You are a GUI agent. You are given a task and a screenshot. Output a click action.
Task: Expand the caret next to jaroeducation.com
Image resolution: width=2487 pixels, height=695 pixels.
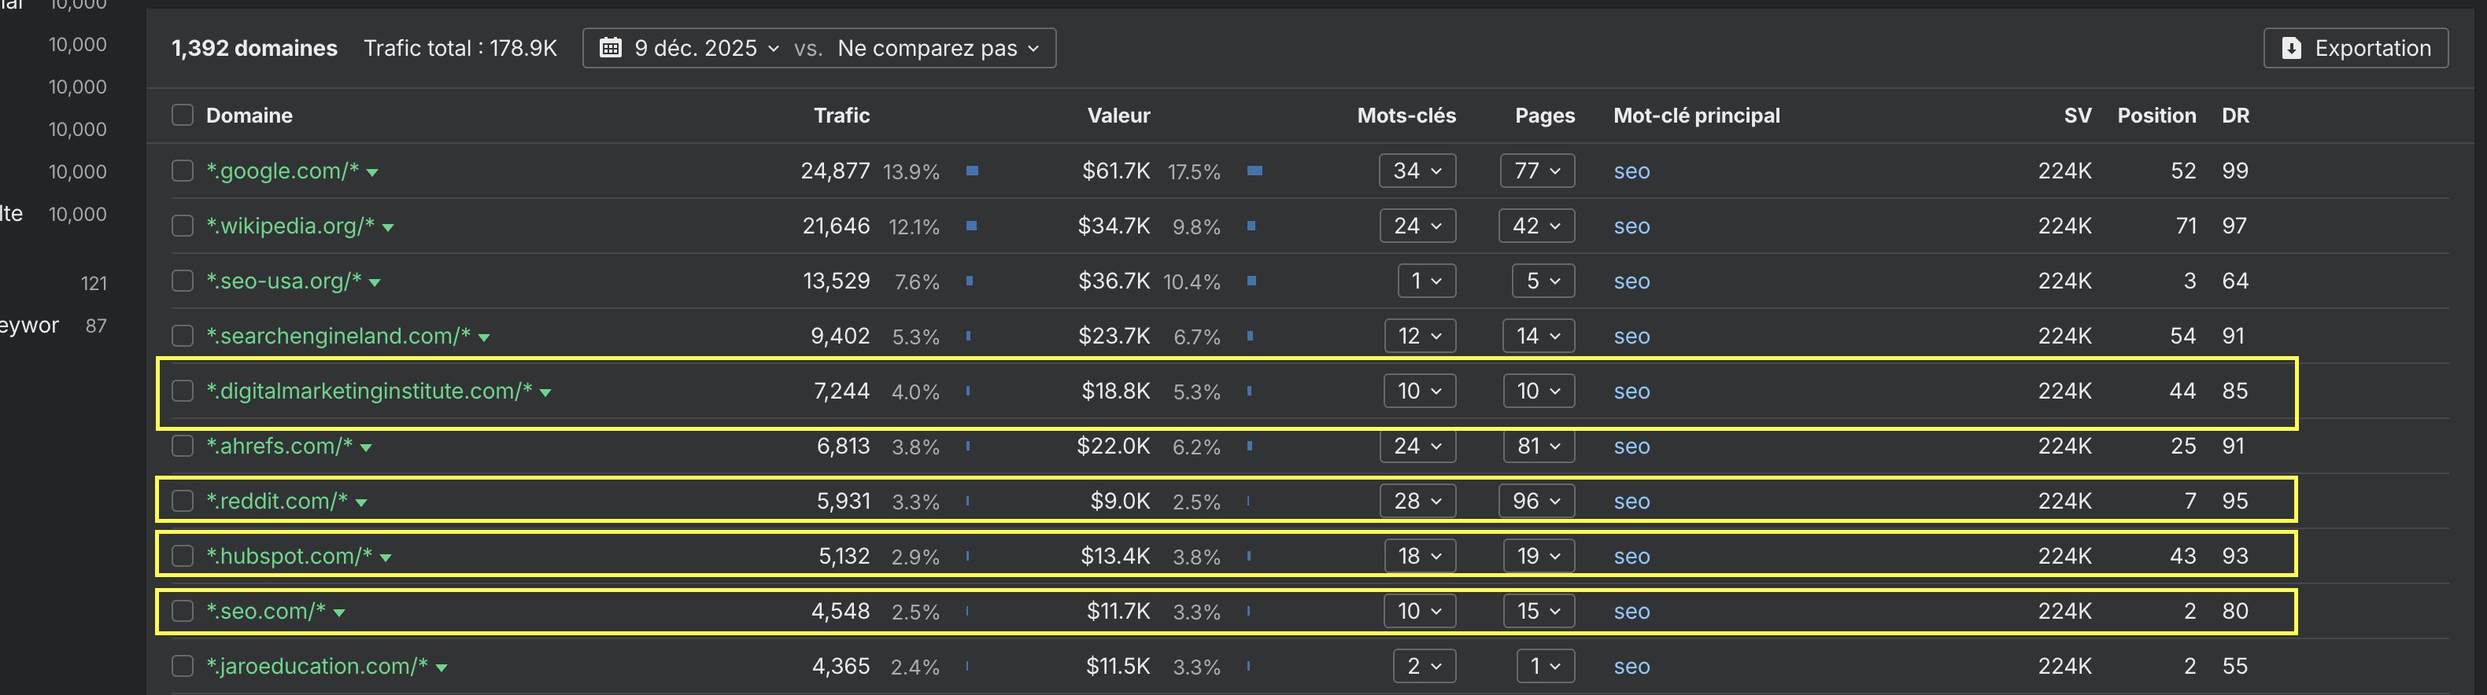click(442, 667)
